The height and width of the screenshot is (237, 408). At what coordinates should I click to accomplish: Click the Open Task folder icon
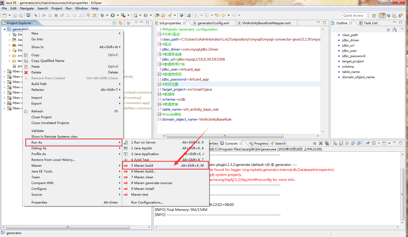click(x=163, y=15)
